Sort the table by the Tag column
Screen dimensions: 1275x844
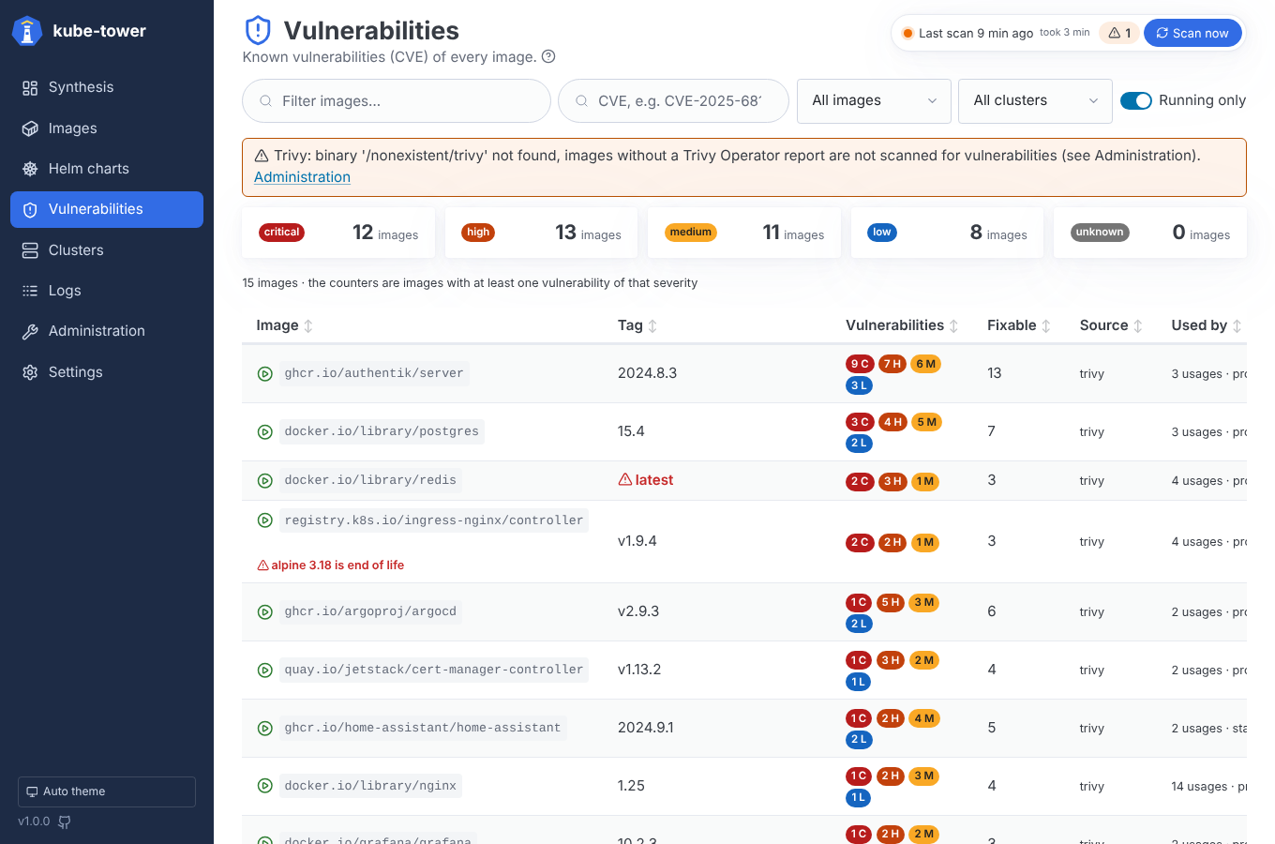click(637, 325)
